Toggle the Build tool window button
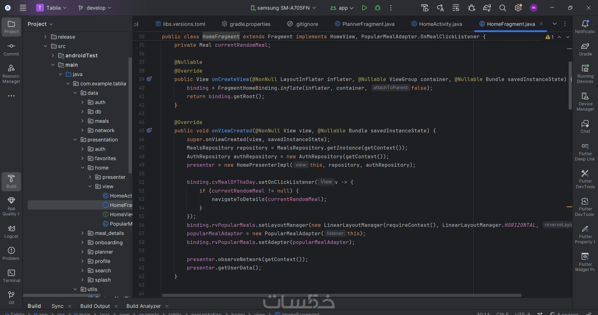 pyautogui.click(x=11, y=181)
